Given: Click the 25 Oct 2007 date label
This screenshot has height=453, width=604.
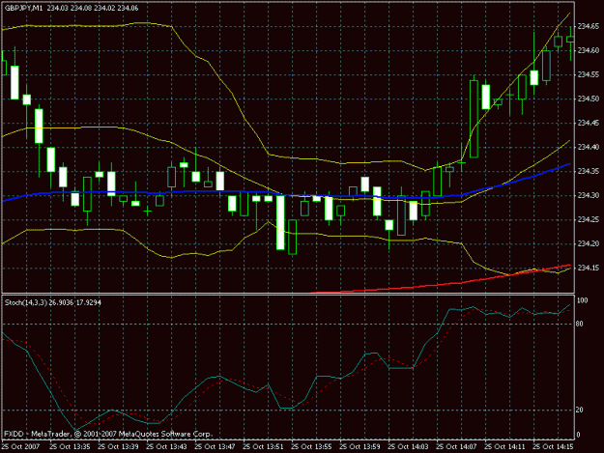Looking at the screenshot, I should click(21, 447).
